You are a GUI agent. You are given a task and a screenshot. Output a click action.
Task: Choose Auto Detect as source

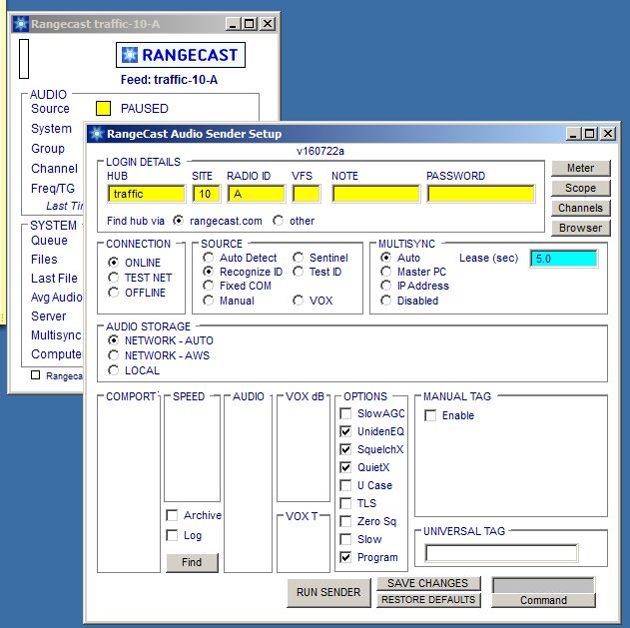209,258
